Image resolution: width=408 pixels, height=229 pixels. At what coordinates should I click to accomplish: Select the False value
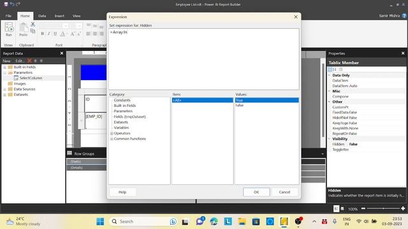tap(267, 105)
